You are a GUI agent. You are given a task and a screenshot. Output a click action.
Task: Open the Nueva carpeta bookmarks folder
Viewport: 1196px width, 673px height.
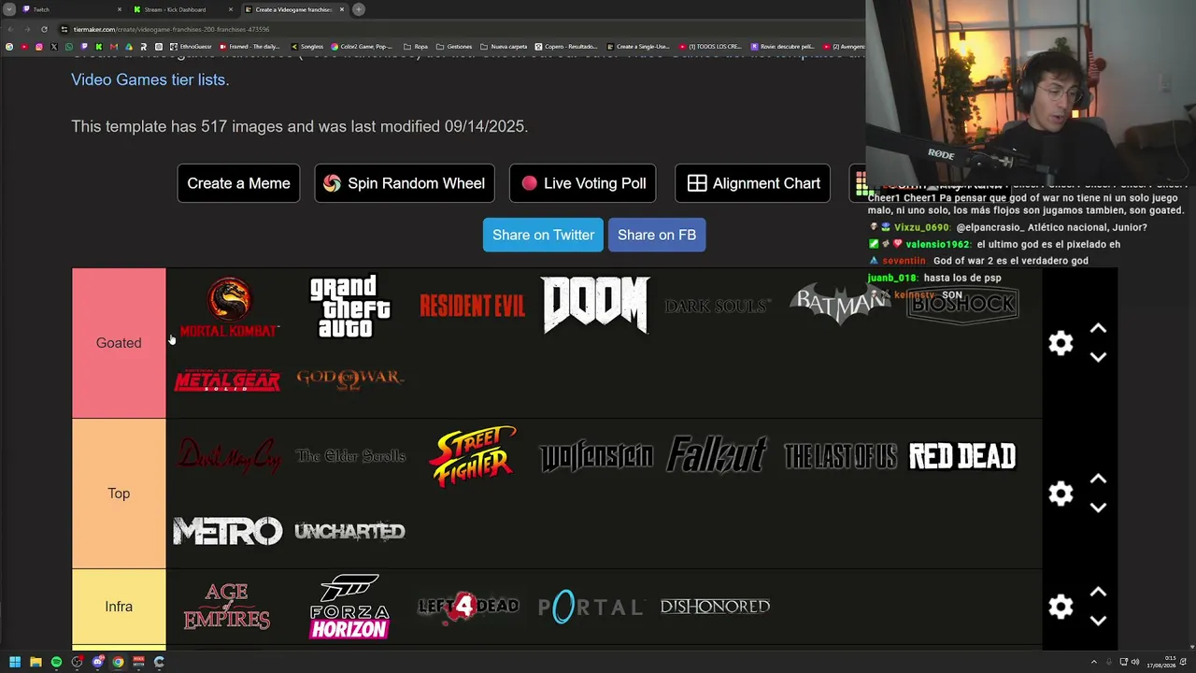click(505, 47)
